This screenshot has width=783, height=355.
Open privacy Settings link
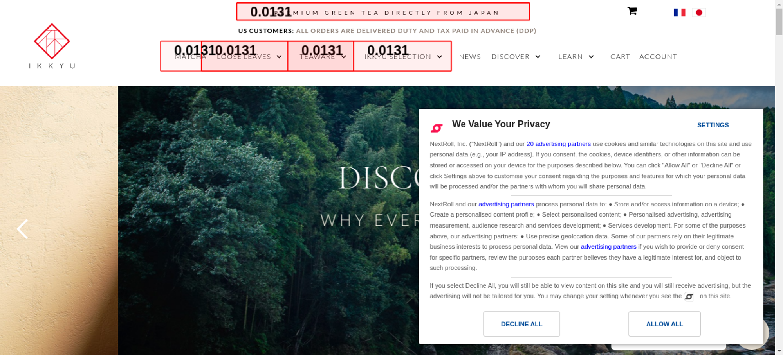(713, 125)
